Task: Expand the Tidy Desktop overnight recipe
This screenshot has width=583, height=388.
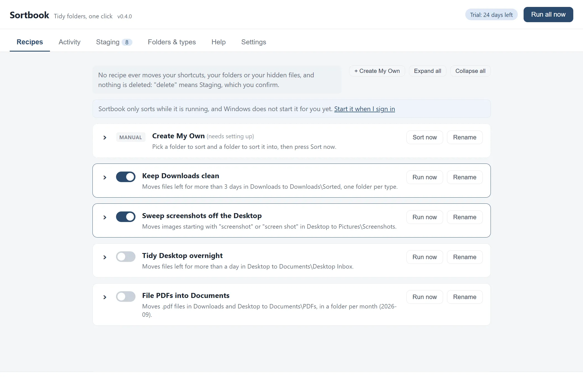Action: pos(105,257)
